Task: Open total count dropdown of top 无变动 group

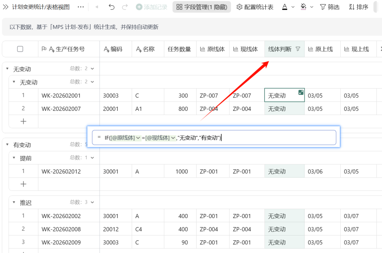Action: (93, 69)
